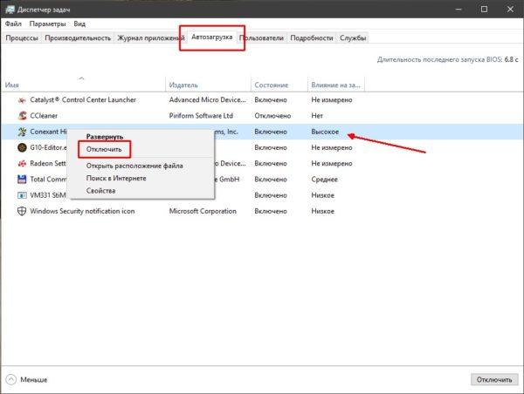Viewport: 524px width, 394px height.
Task: Collapse view with the Меньше arrow icon
Action: pos(11,380)
